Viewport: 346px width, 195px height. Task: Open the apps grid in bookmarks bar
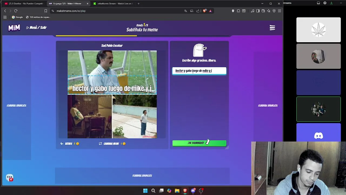coord(5,17)
